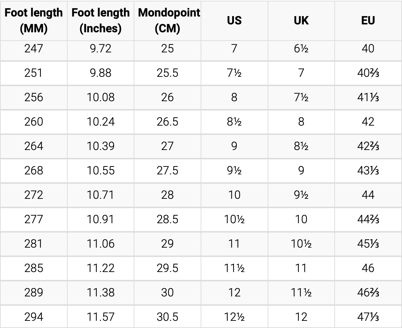Click the UK column header
The height and width of the screenshot is (328, 402).
coord(301,20)
